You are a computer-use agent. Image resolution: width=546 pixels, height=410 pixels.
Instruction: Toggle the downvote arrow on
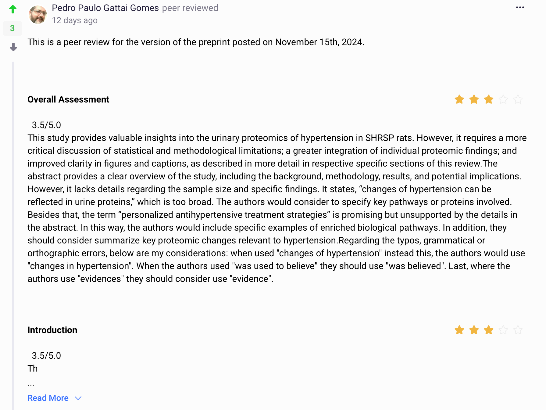point(12,48)
